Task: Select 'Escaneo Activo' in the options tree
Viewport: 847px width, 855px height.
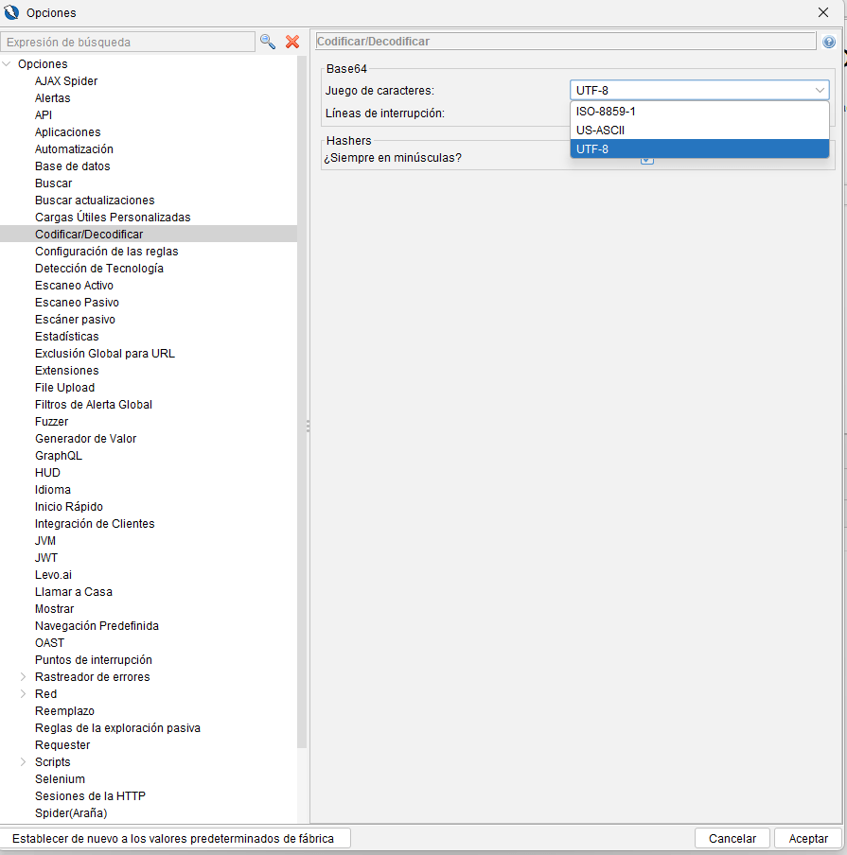Action: pos(74,286)
